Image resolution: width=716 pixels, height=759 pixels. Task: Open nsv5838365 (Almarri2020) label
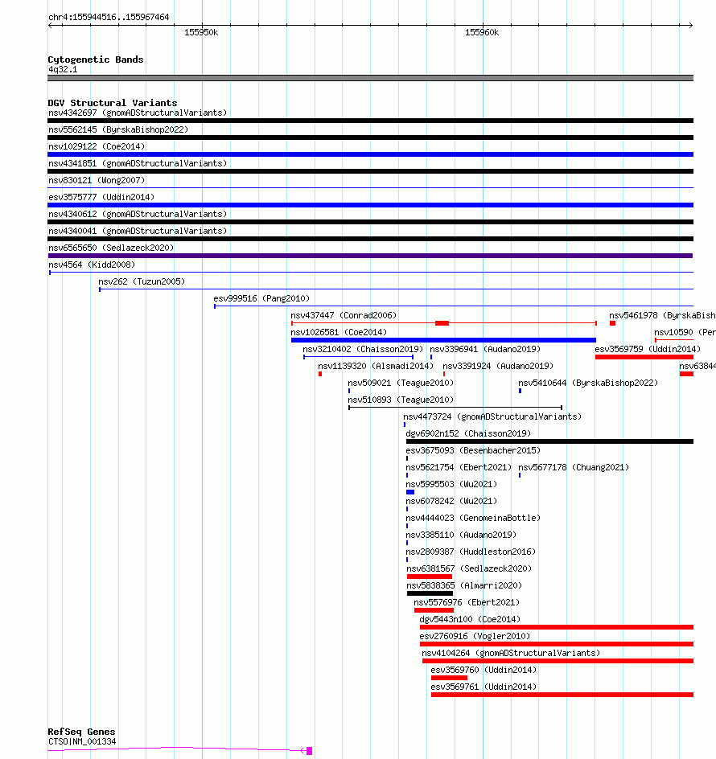pos(464,585)
